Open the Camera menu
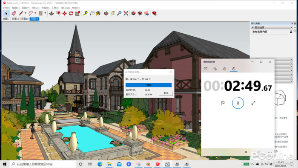The height and width of the screenshot is (168, 298). [35, 8]
